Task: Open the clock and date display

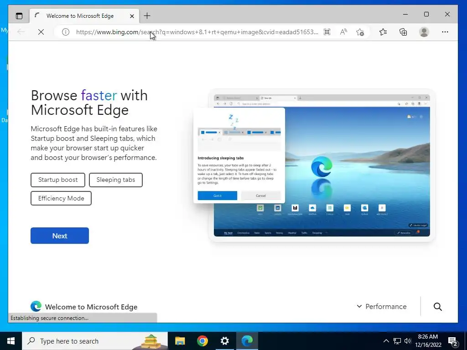Action: click(x=428, y=341)
